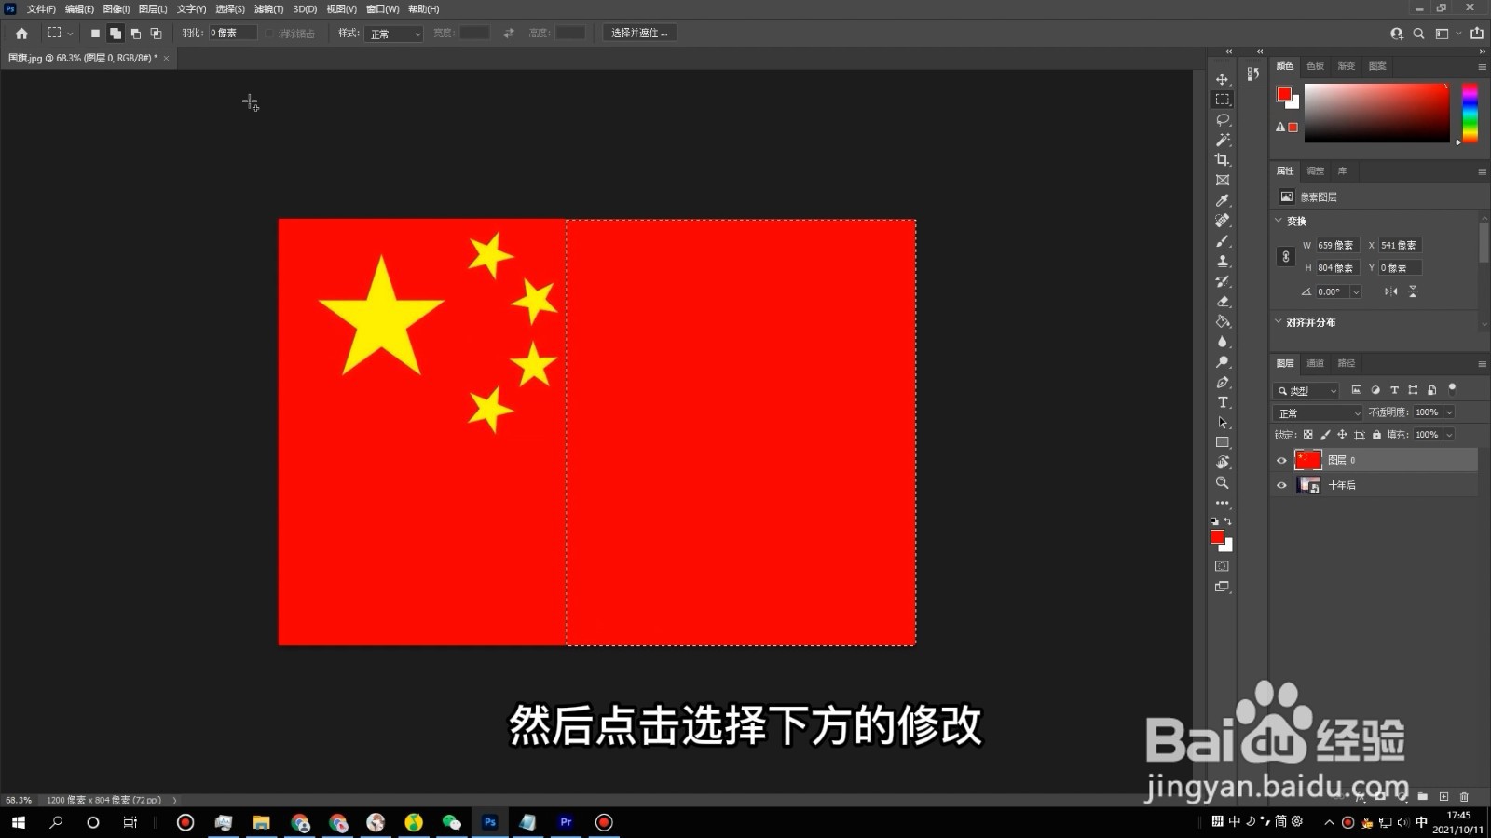Open the History panel icon

tap(1253, 74)
